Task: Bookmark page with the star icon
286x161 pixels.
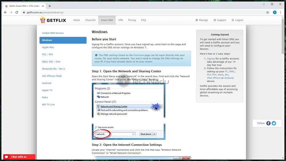Action: click(267, 12)
